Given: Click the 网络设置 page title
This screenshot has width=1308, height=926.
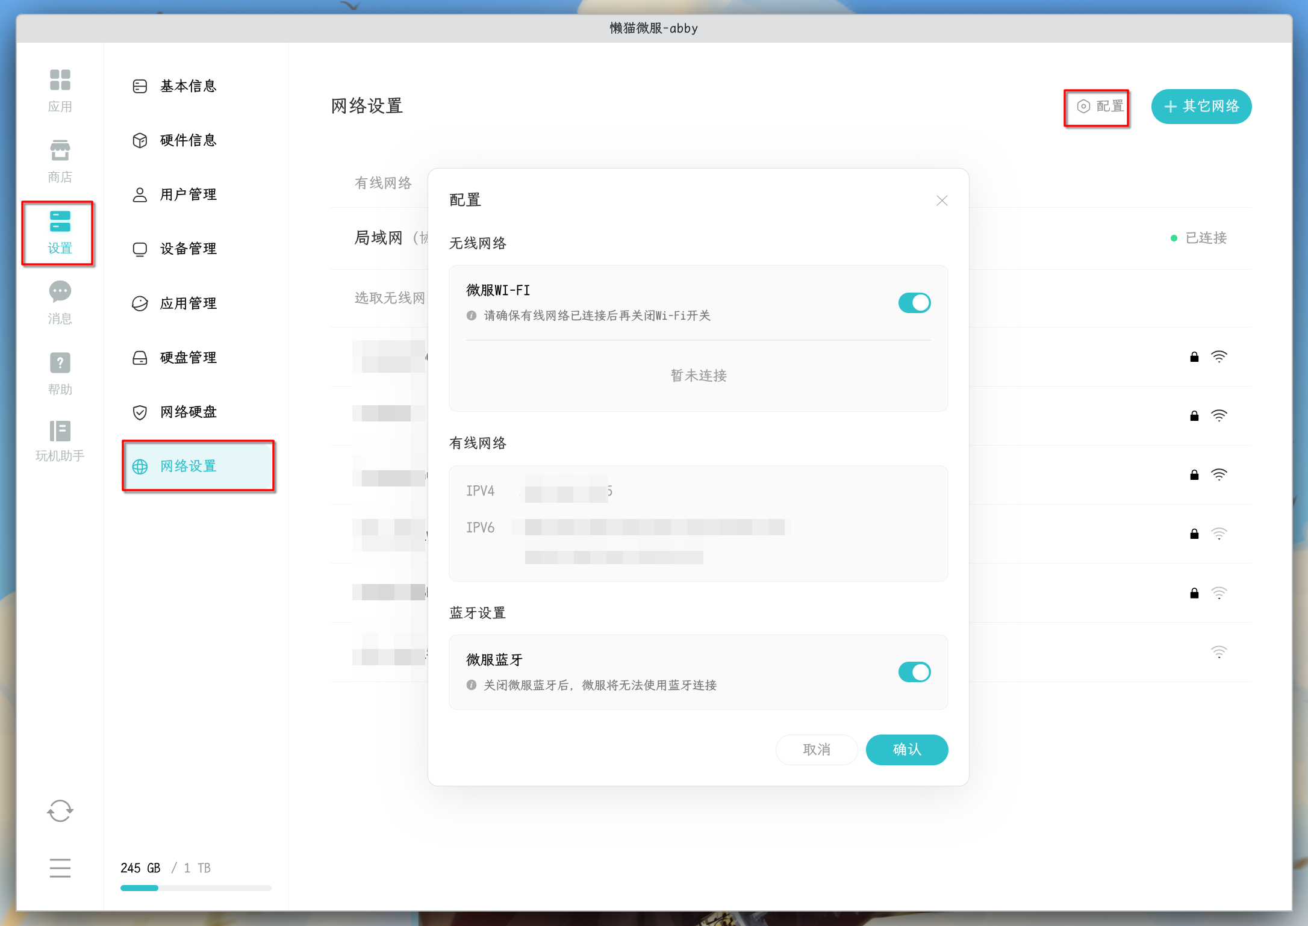Looking at the screenshot, I should point(367,106).
